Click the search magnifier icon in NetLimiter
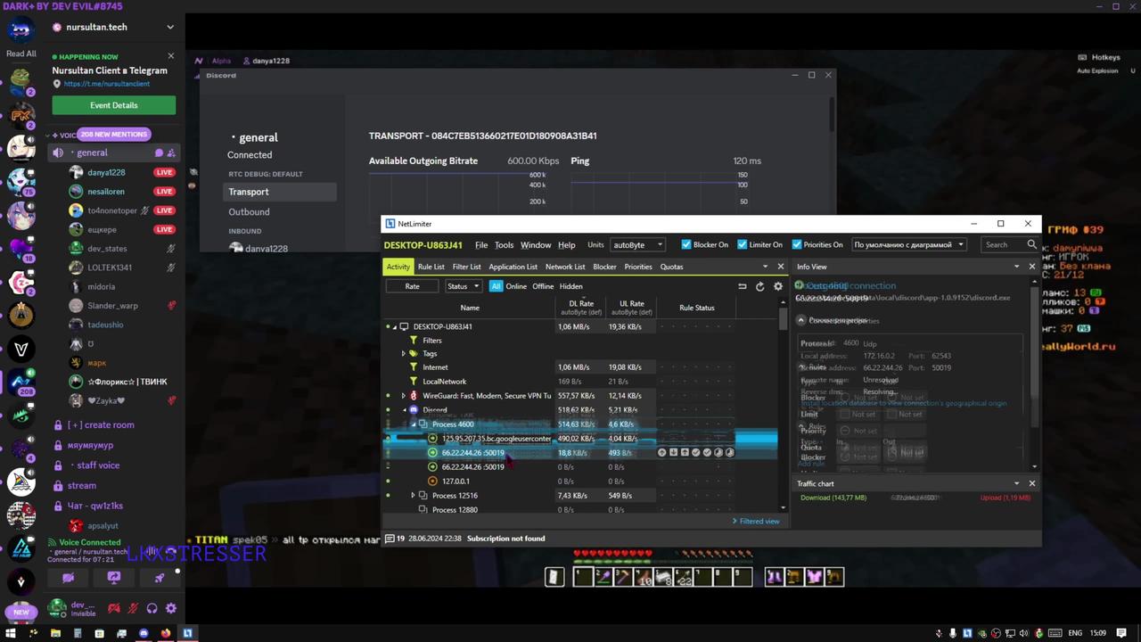The height and width of the screenshot is (642, 1141). pyautogui.click(x=1031, y=244)
